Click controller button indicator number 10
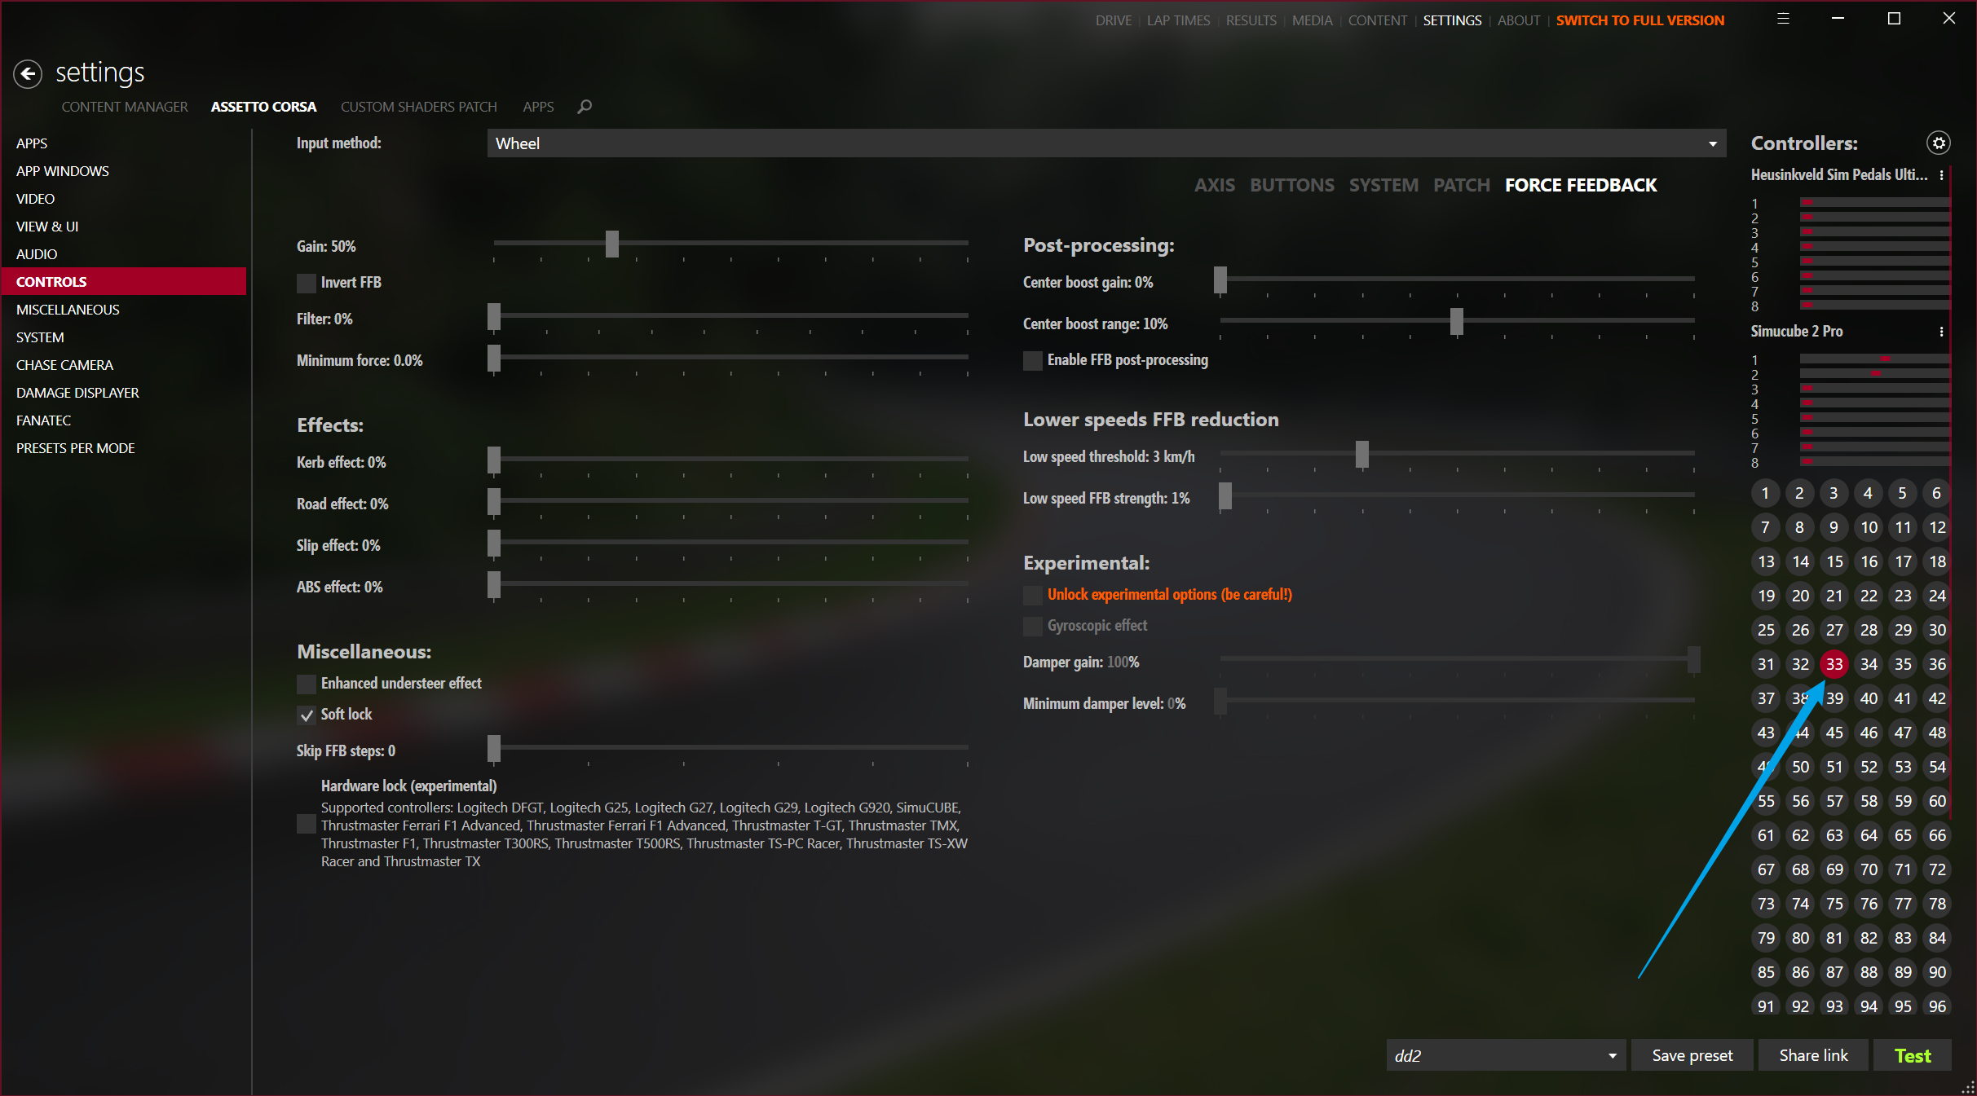The width and height of the screenshot is (1977, 1096). pos(1869,527)
